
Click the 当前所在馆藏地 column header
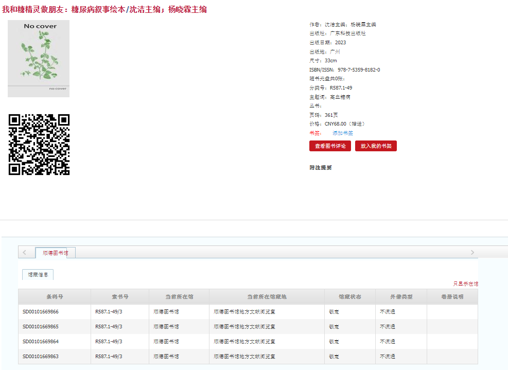tap(267, 296)
